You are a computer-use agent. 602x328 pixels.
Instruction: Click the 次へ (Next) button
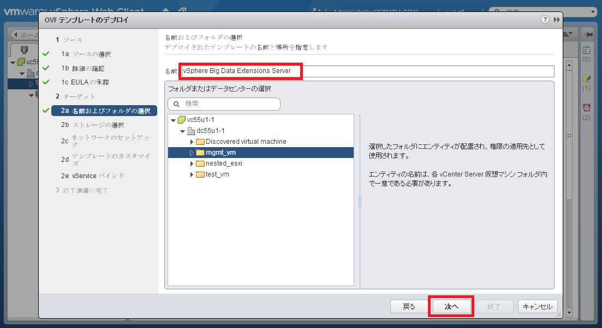(451, 307)
